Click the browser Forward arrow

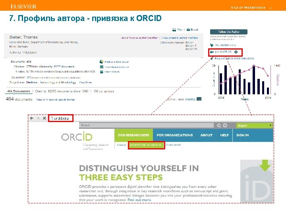(38, 118)
